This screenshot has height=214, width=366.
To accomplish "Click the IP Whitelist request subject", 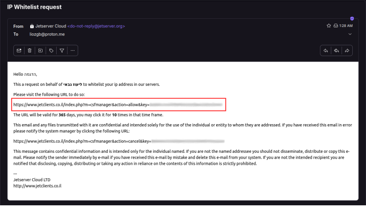I will [x=34, y=7].
